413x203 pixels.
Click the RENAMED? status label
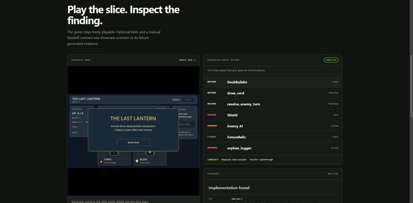pos(212,126)
